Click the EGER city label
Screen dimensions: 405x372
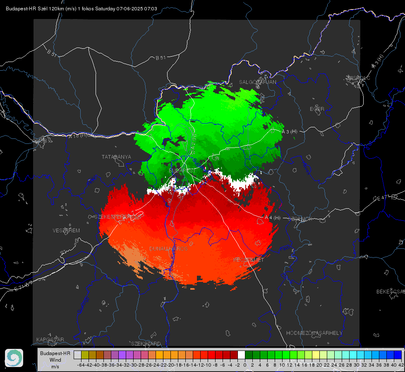[x=317, y=109]
